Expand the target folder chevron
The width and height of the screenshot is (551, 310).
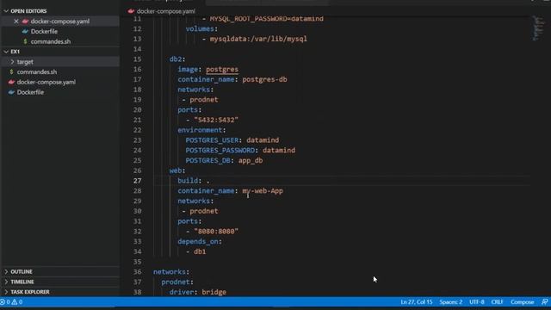point(12,62)
